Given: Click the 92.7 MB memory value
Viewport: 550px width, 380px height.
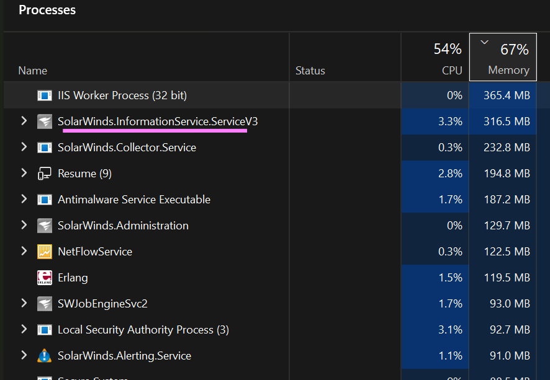Looking at the screenshot, I should (x=510, y=330).
